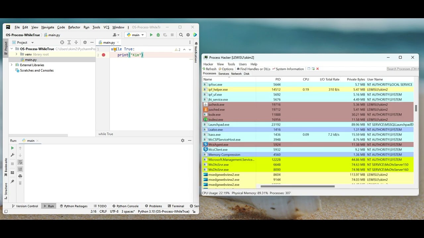The image size is (424, 238).
Task: Open editor tab options three-dot icon
Action: tap(190, 42)
